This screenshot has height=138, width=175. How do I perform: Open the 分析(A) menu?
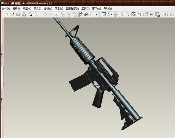pyautogui.click(x=48, y=9)
